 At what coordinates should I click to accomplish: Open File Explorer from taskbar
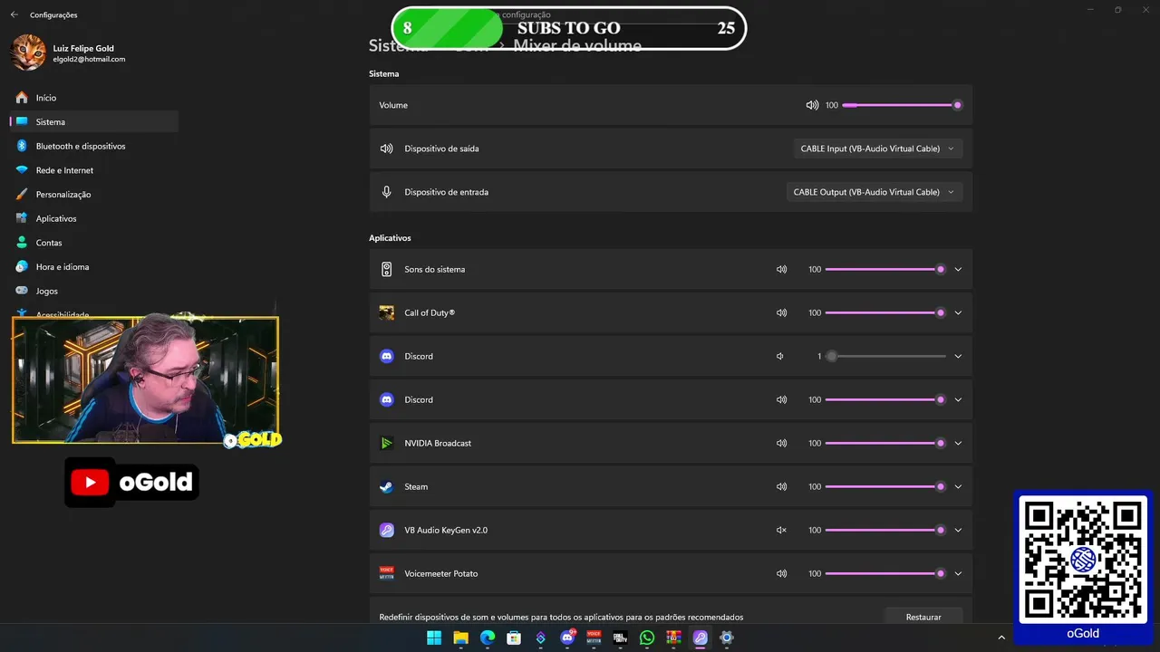(x=460, y=638)
